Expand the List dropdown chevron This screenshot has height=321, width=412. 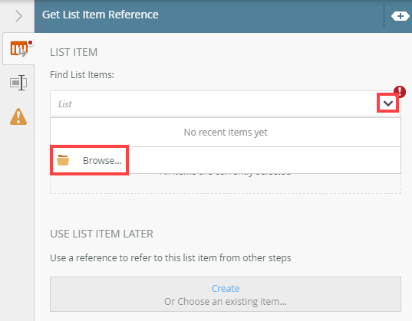[387, 103]
